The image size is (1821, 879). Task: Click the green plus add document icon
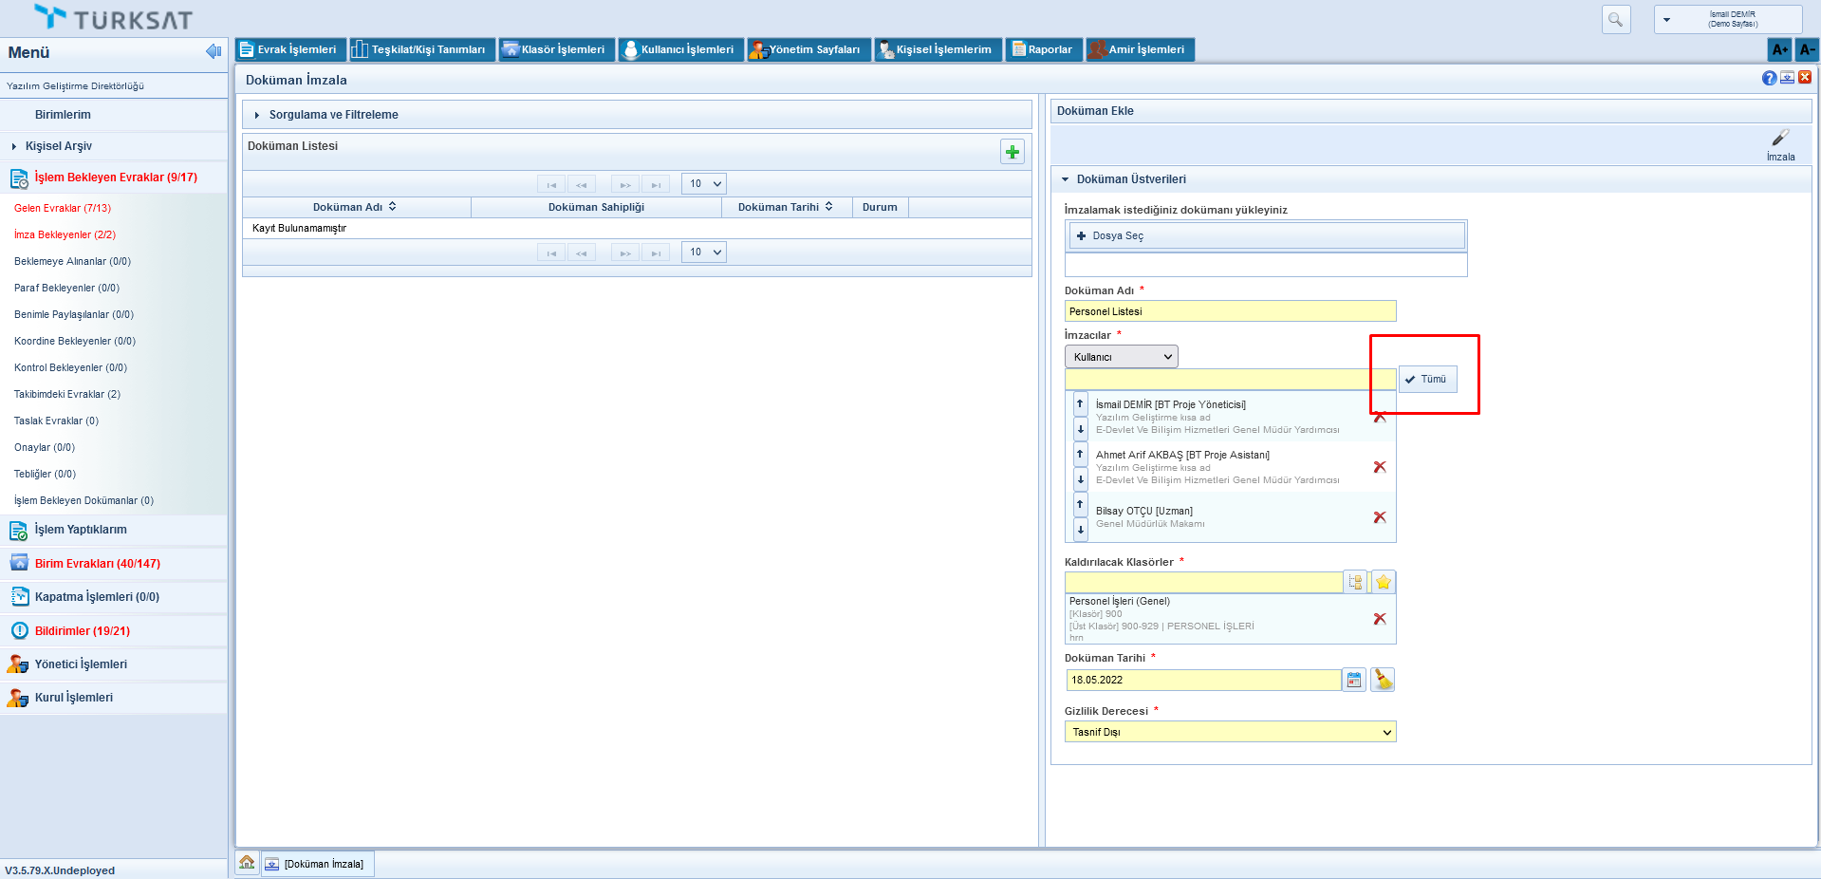[1012, 152]
